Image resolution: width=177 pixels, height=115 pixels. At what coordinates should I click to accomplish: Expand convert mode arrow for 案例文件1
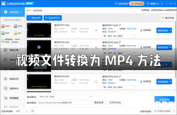(171, 31)
